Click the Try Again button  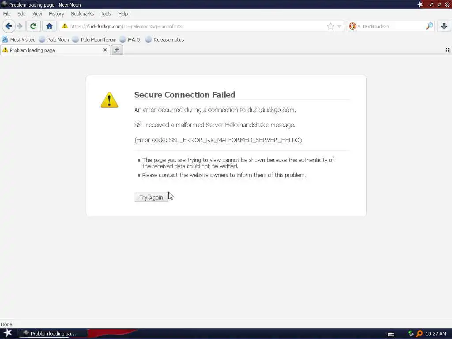pos(151,197)
